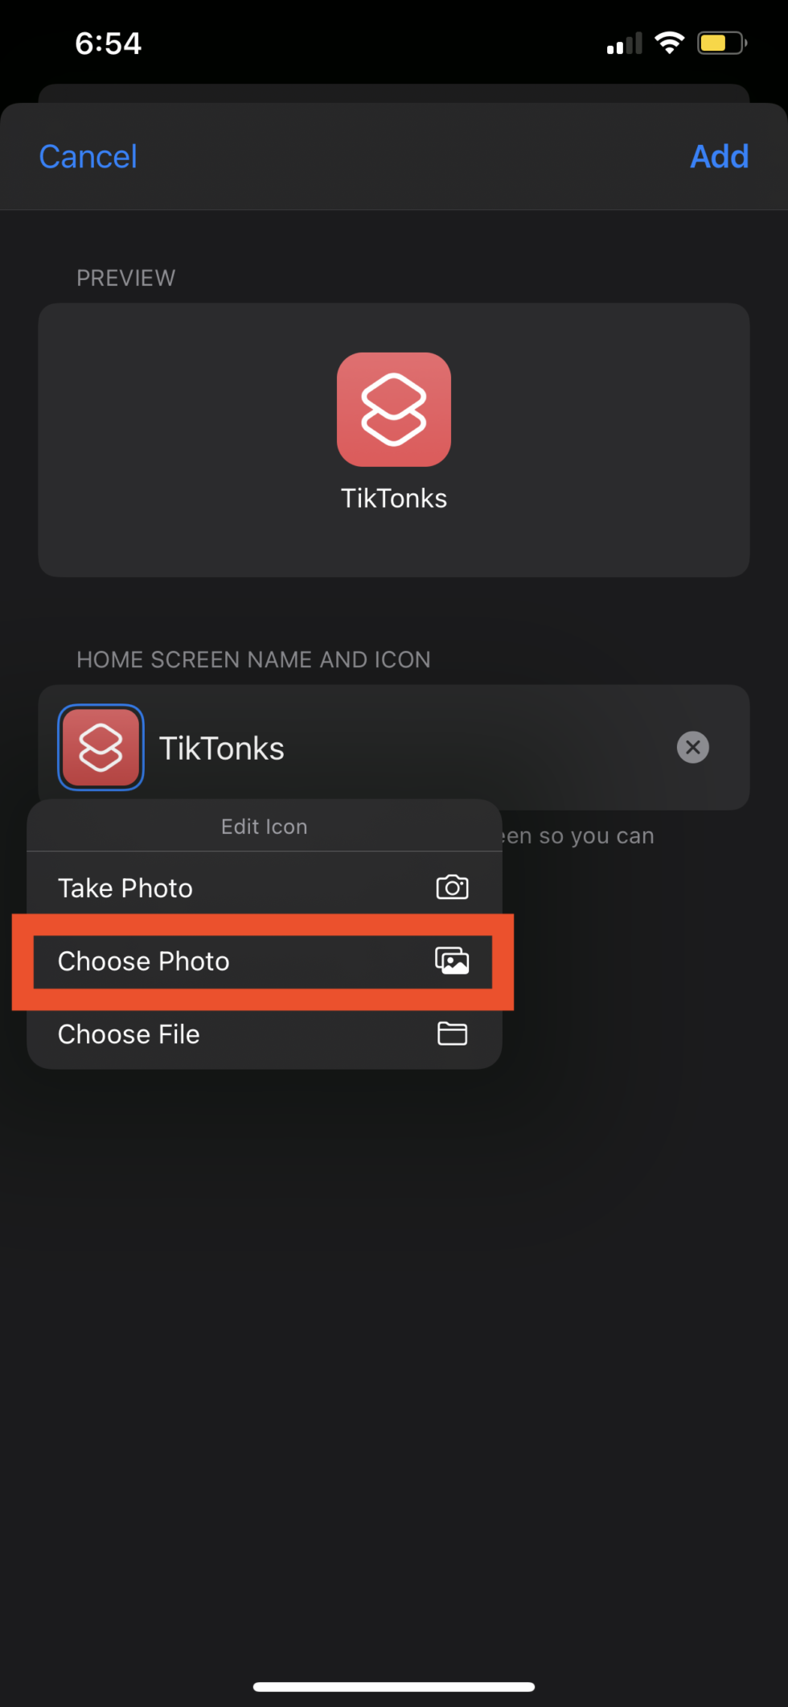788x1707 pixels.
Task: Tap the battery indicator in status bar
Action: (722, 43)
